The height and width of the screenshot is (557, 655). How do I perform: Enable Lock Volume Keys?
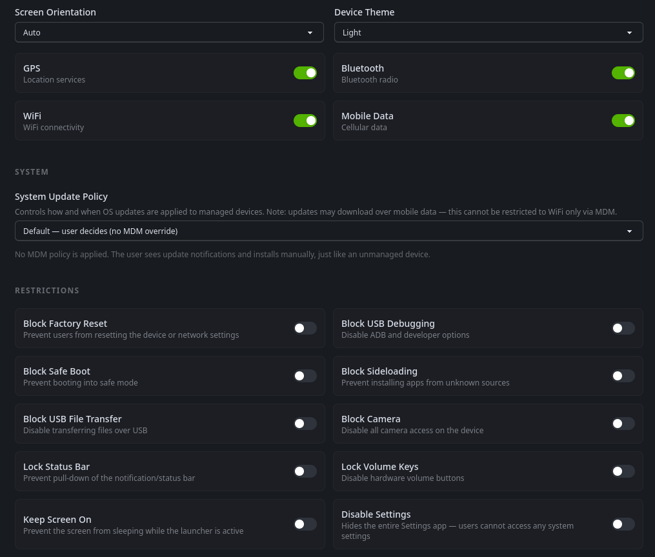[623, 471]
